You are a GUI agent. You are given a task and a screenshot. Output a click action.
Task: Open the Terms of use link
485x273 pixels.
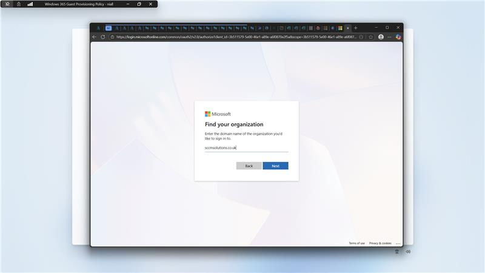point(356,243)
